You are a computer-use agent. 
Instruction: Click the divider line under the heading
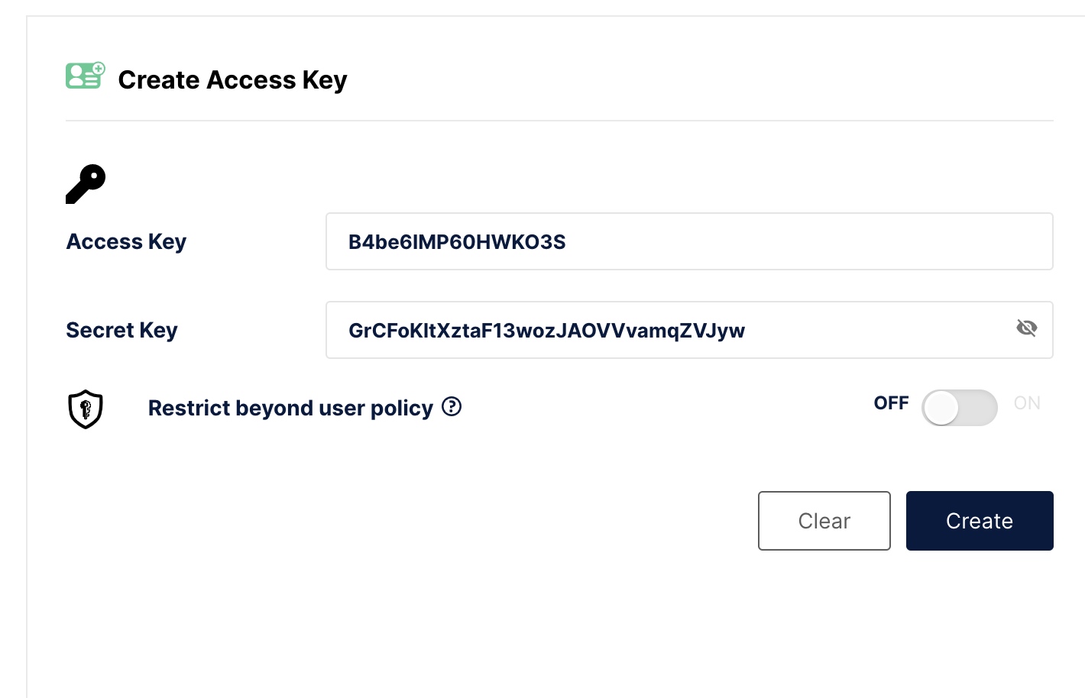point(559,121)
